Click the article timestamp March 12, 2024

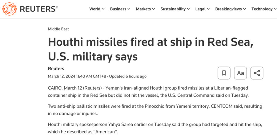[77, 76]
